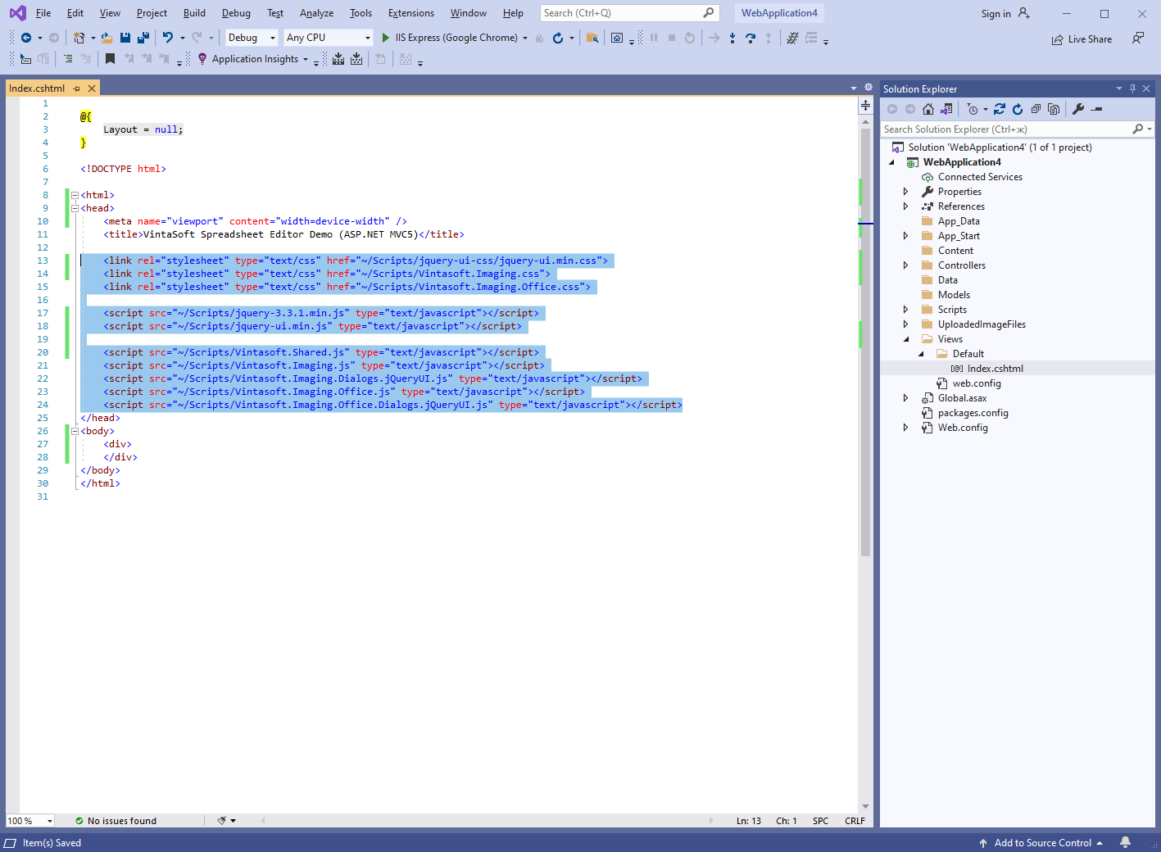Image resolution: width=1161 pixels, height=852 pixels.
Task: Toggle Show All Files in Solution Explorer
Action: click(x=1054, y=109)
